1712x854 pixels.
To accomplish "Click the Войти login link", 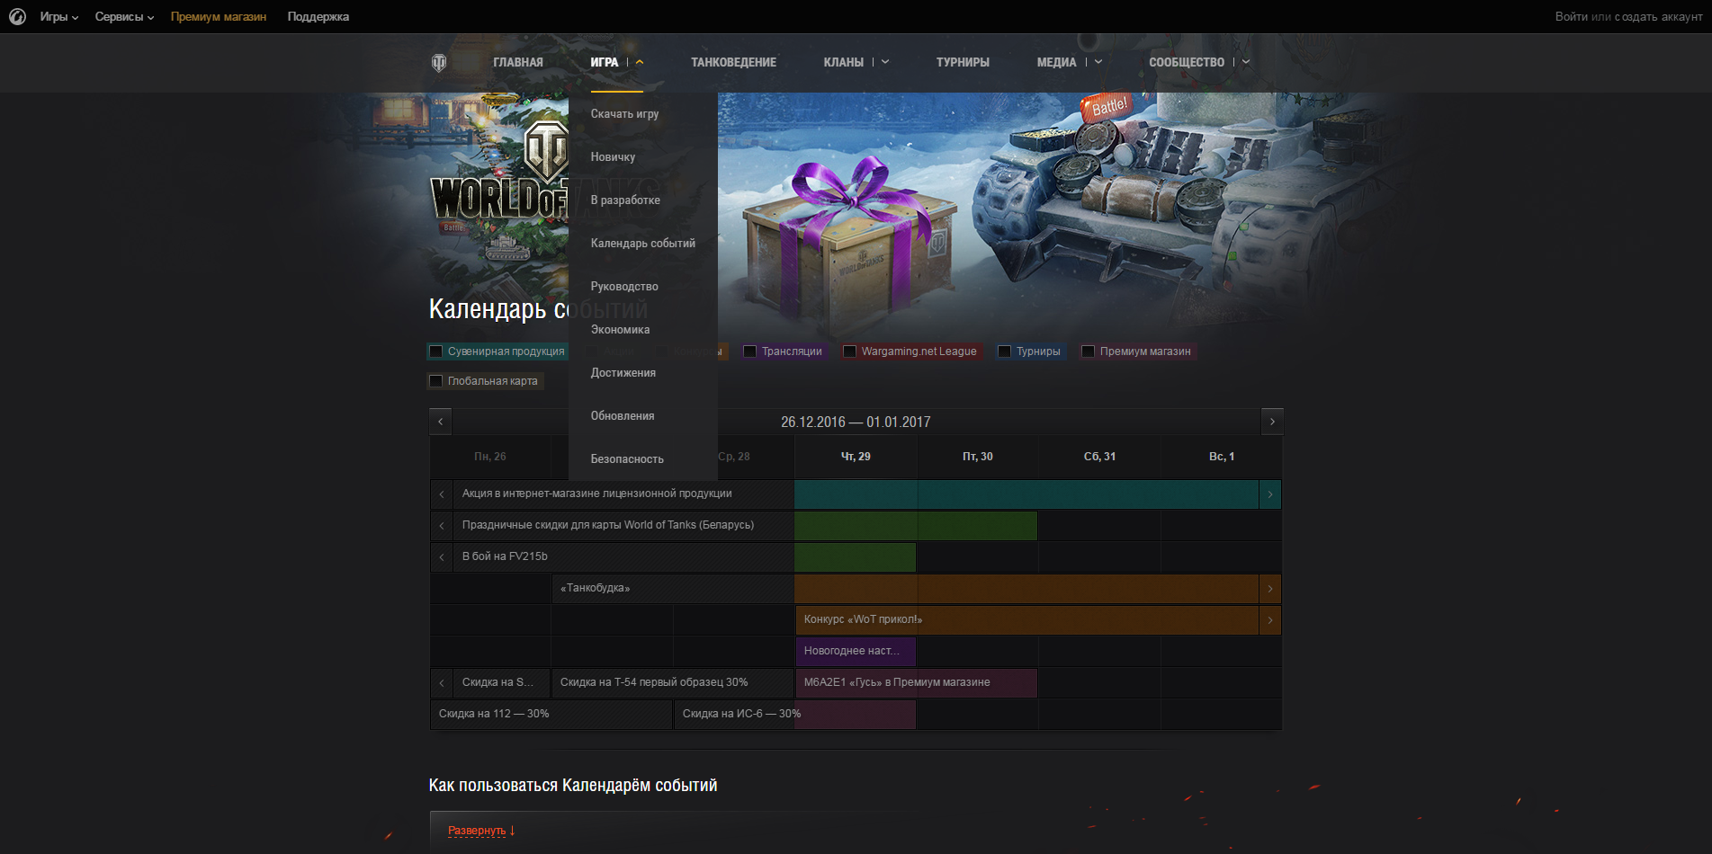I will coord(1572,16).
